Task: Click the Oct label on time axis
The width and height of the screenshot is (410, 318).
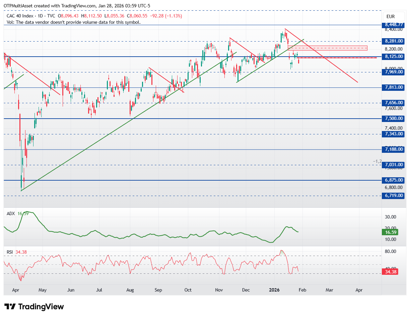Action: tap(188, 290)
